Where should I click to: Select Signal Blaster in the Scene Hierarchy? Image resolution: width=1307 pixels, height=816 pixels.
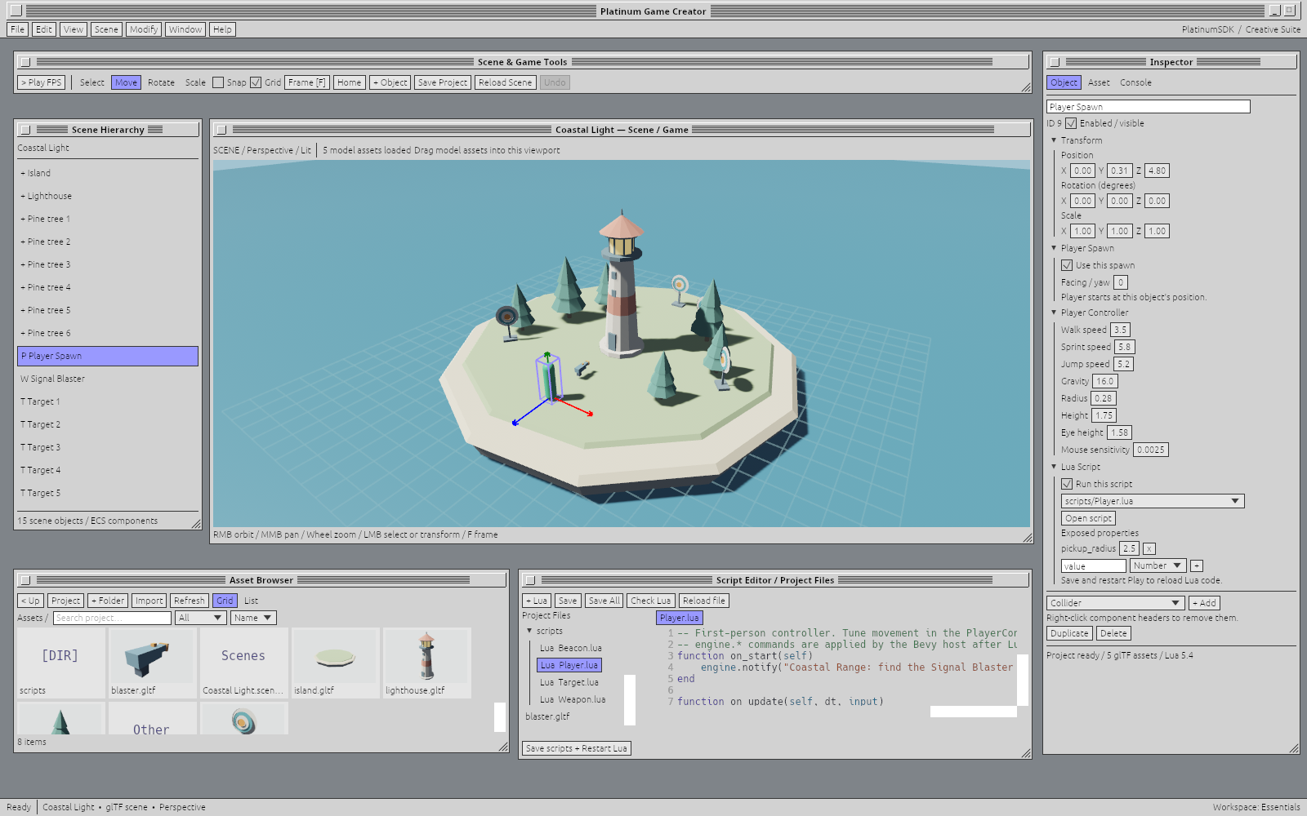tap(108, 379)
